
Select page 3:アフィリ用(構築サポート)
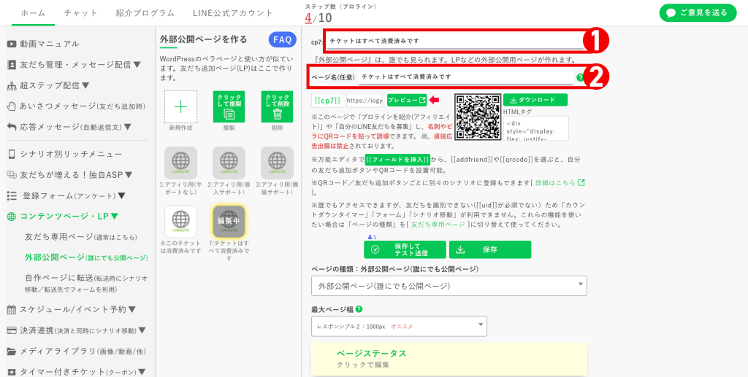pos(277,163)
